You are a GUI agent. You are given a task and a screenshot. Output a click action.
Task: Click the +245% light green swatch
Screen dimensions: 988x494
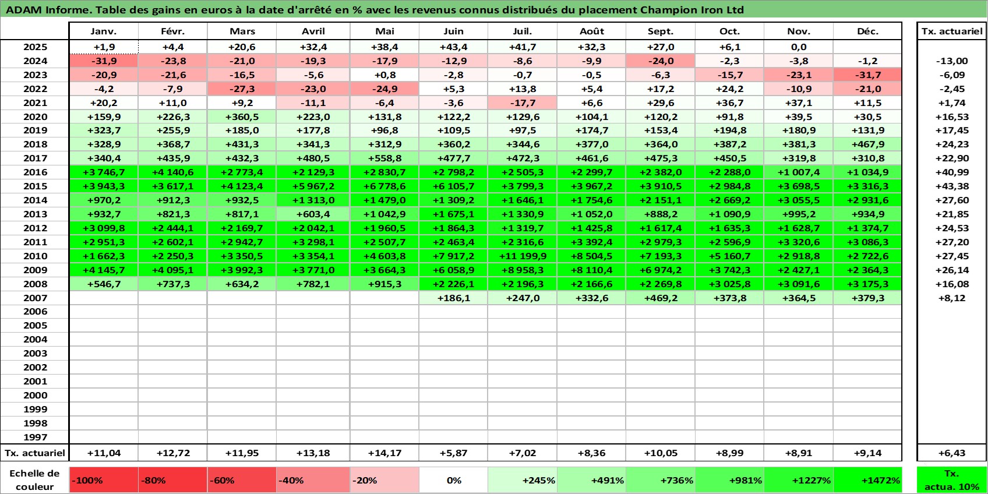[x=523, y=480]
